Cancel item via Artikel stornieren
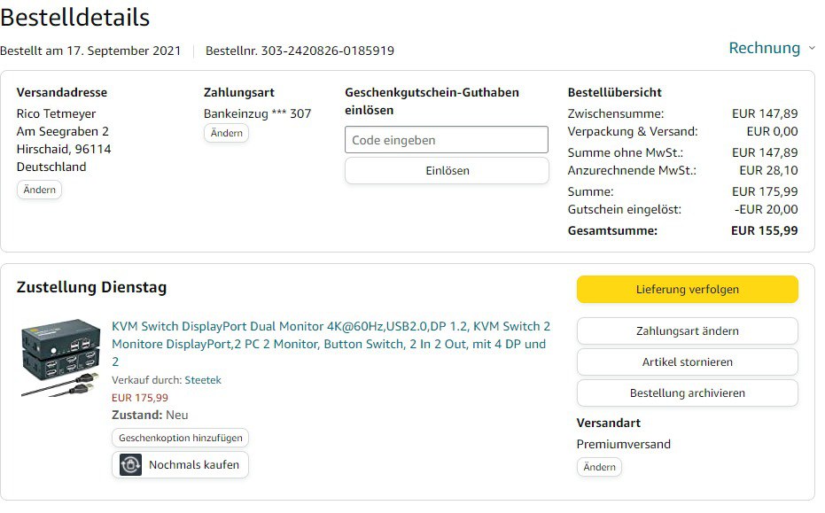The image size is (825, 513). (687, 362)
